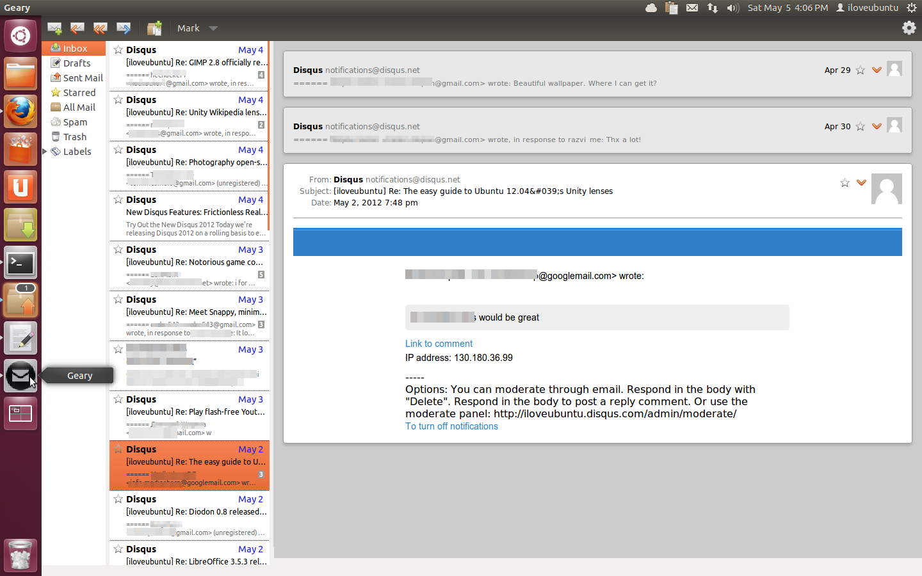Open the Terminal from the launcher
This screenshot has width=922, height=576.
click(20, 263)
